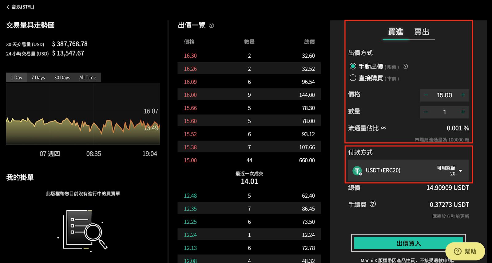Select the 15.00 sell order row
The width and height of the screenshot is (492, 263).
(249, 161)
